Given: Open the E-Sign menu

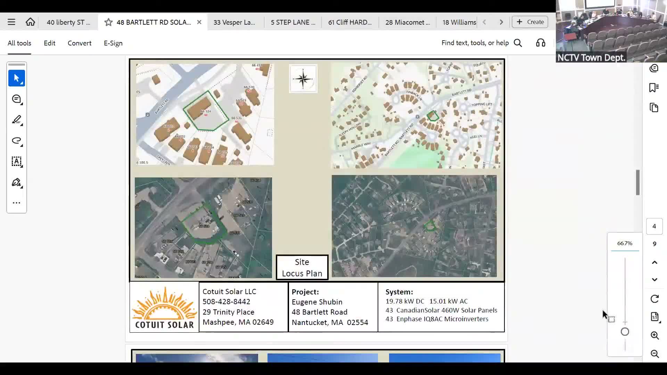Looking at the screenshot, I should pyautogui.click(x=113, y=43).
